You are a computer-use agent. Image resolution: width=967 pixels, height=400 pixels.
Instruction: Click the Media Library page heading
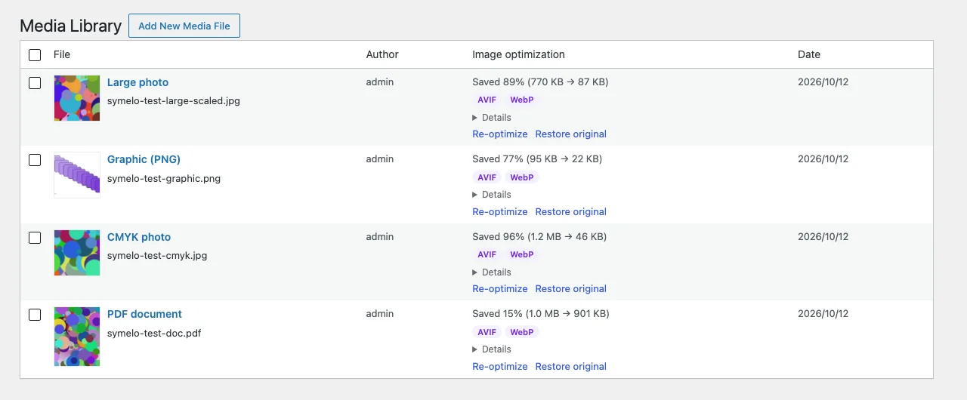pyautogui.click(x=70, y=26)
